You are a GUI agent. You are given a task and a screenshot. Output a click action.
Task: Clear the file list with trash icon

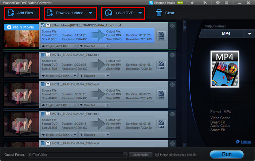[165, 13]
